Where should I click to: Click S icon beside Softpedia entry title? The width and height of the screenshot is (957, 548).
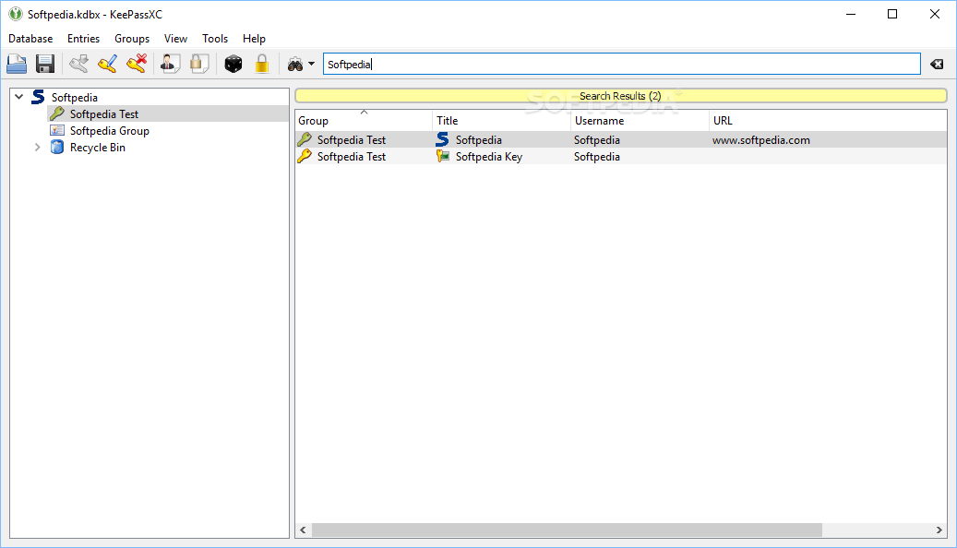pyautogui.click(x=442, y=139)
